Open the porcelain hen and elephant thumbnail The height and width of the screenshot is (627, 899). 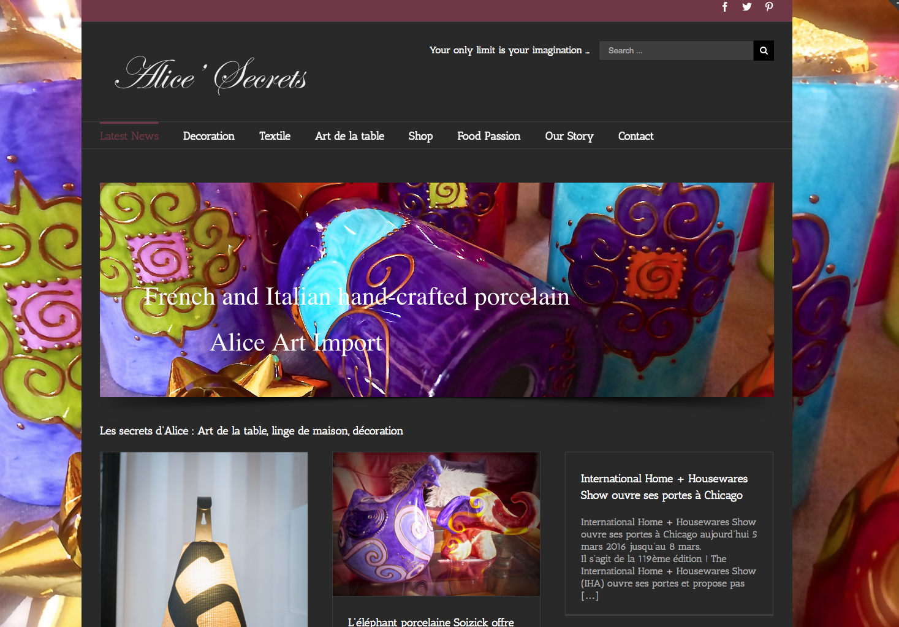pyautogui.click(x=436, y=524)
